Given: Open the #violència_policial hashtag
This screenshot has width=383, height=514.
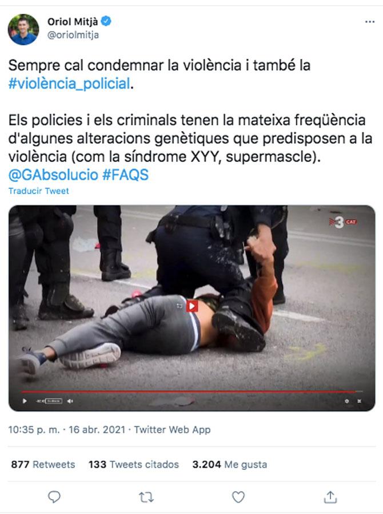Looking at the screenshot, I should [69, 83].
